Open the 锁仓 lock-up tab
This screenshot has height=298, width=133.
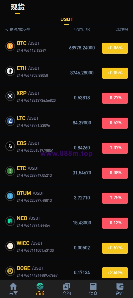tap(93, 289)
